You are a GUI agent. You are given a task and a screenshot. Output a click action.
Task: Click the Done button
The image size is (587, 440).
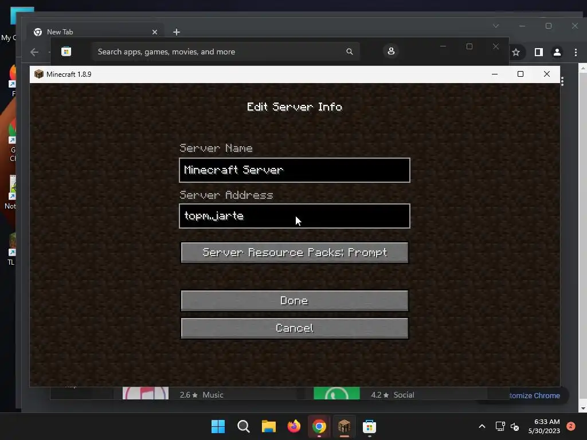coord(294,300)
